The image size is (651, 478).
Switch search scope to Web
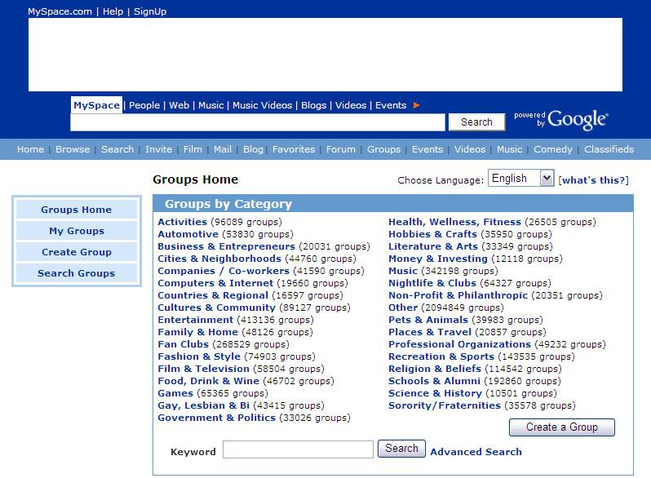[x=179, y=105]
